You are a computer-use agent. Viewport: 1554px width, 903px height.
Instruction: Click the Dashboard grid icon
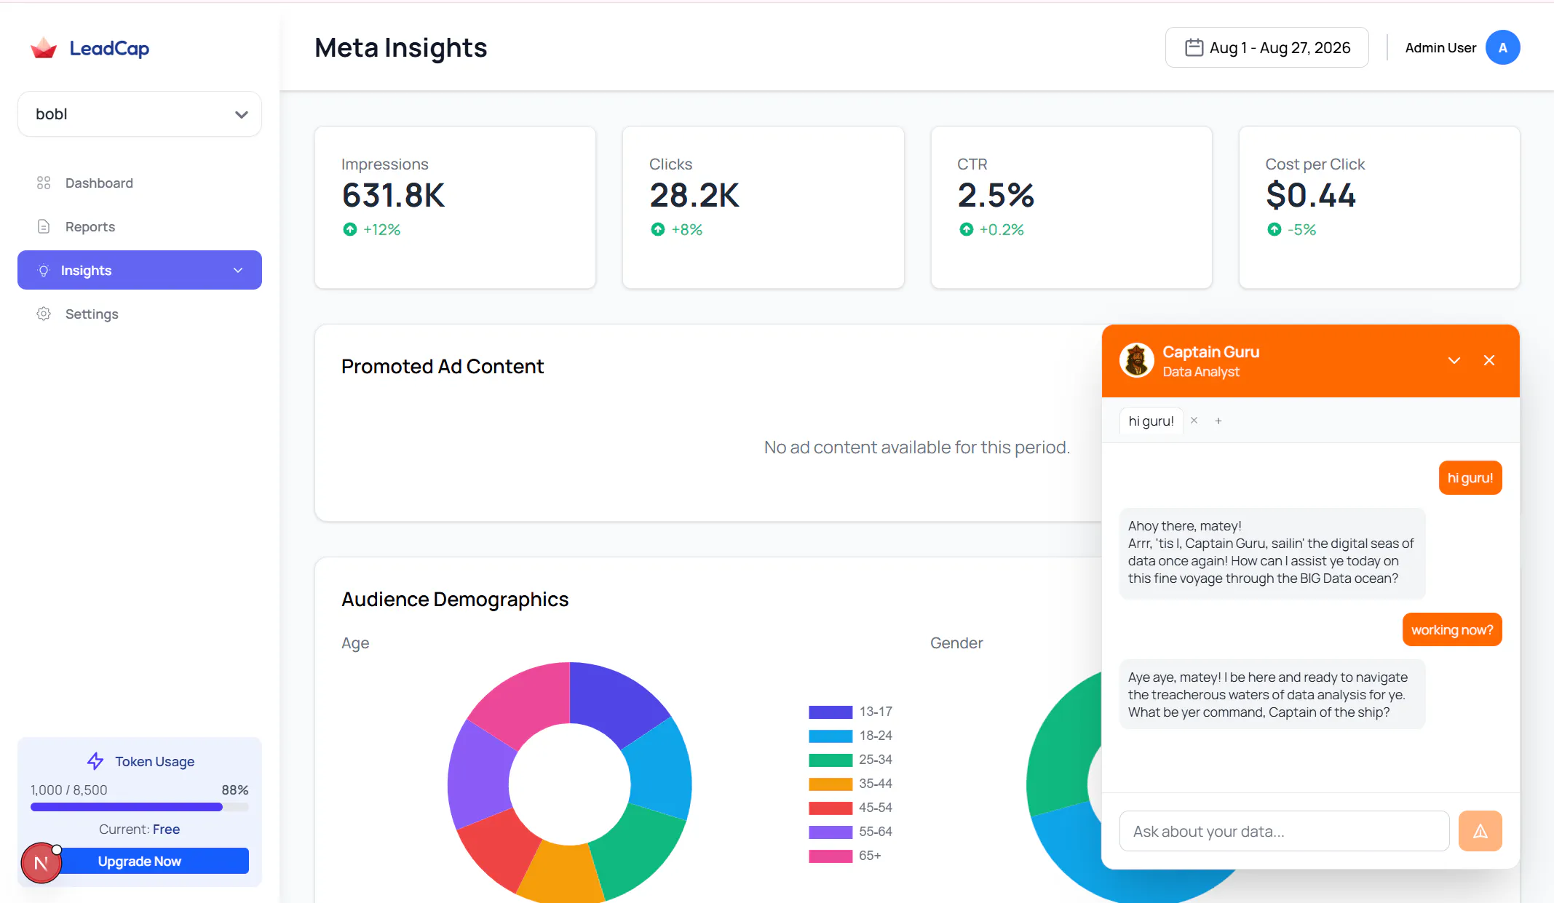coord(44,183)
